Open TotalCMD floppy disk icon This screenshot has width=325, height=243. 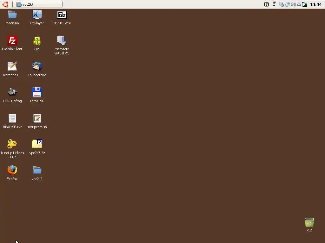(x=37, y=92)
